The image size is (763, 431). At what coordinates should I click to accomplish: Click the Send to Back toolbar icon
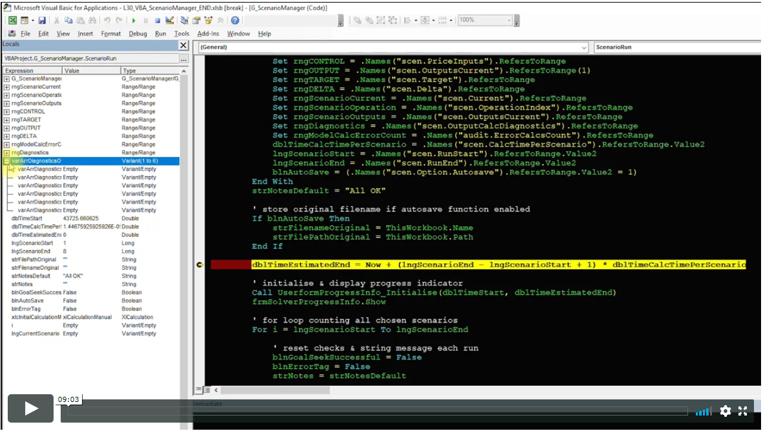click(369, 20)
